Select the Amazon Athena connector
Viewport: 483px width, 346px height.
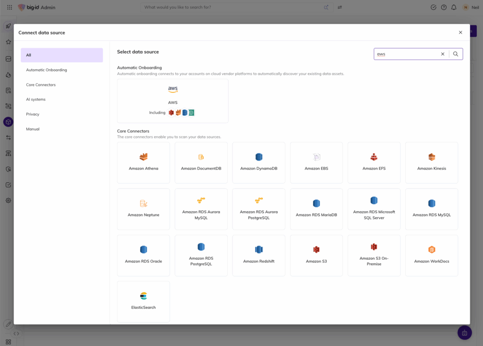coord(143,163)
